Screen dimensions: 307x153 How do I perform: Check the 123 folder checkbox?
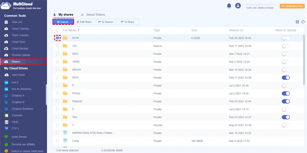tap(58, 46)
